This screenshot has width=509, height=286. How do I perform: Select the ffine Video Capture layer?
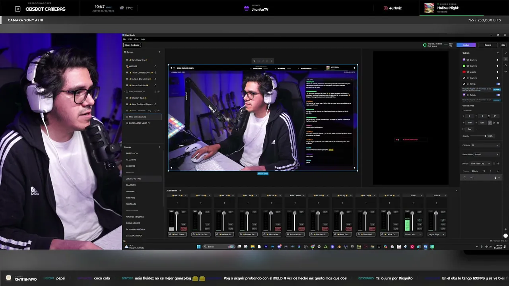point(142,117)
